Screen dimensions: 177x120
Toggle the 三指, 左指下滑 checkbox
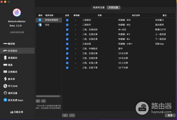(67, 68)
